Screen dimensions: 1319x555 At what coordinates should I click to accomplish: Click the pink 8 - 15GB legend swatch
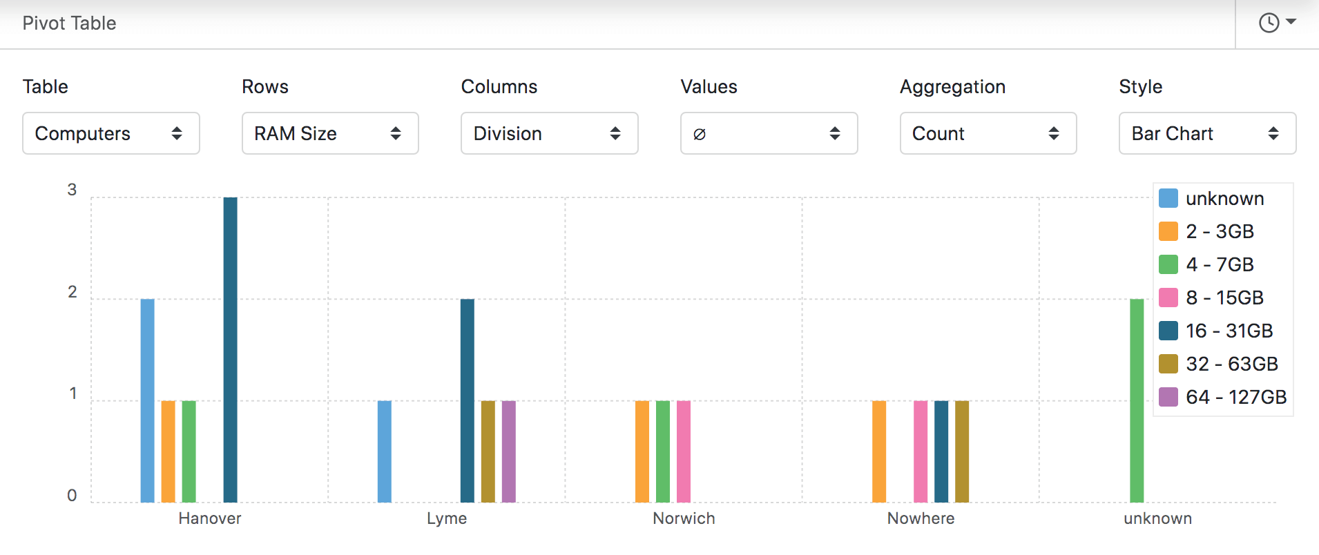[1168, 298]
